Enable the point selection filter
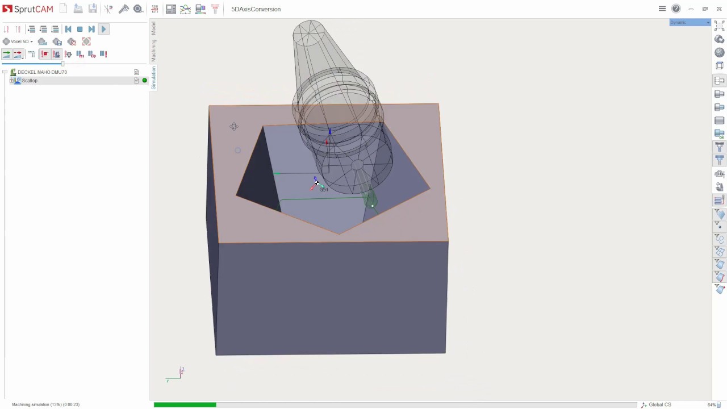This screenshot has width=727, height=409. [720, 226]
